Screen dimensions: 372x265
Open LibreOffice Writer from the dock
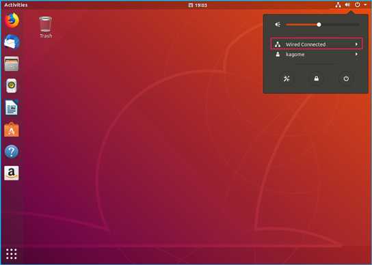(x=12, y=107)
